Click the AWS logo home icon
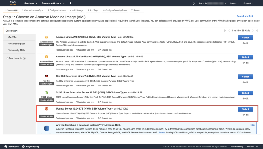The height and width of the screenshot is (149, 263). pyautogui.click(x=13, y=3)
